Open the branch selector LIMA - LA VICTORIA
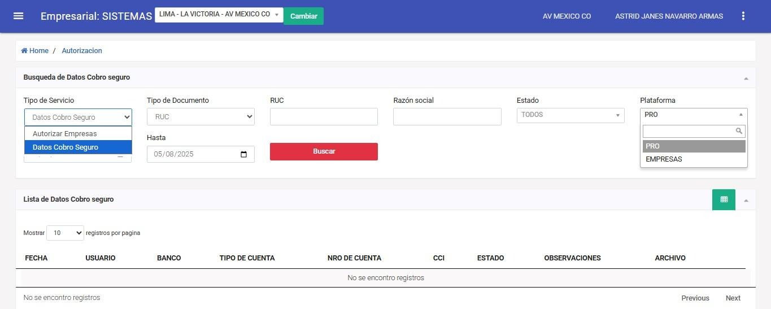Viewport: 771px width, 309px height. (219, 15)
